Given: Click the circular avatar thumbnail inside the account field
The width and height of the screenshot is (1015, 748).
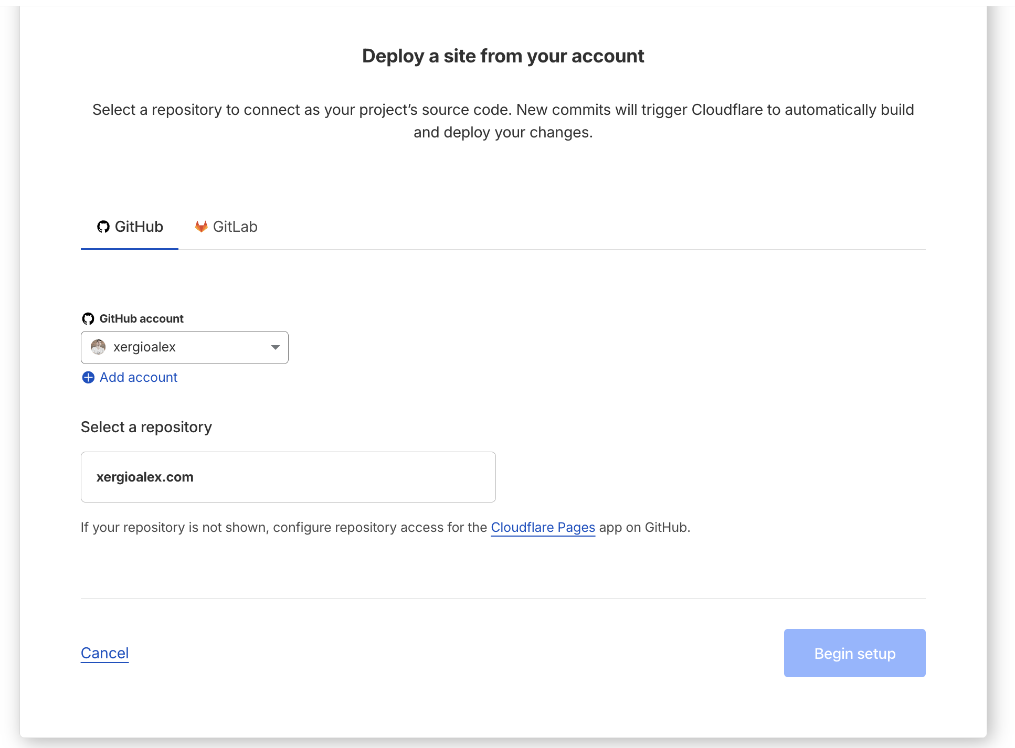Looking at the screenshot, I should pyautogui.click(x=98, y=347).
